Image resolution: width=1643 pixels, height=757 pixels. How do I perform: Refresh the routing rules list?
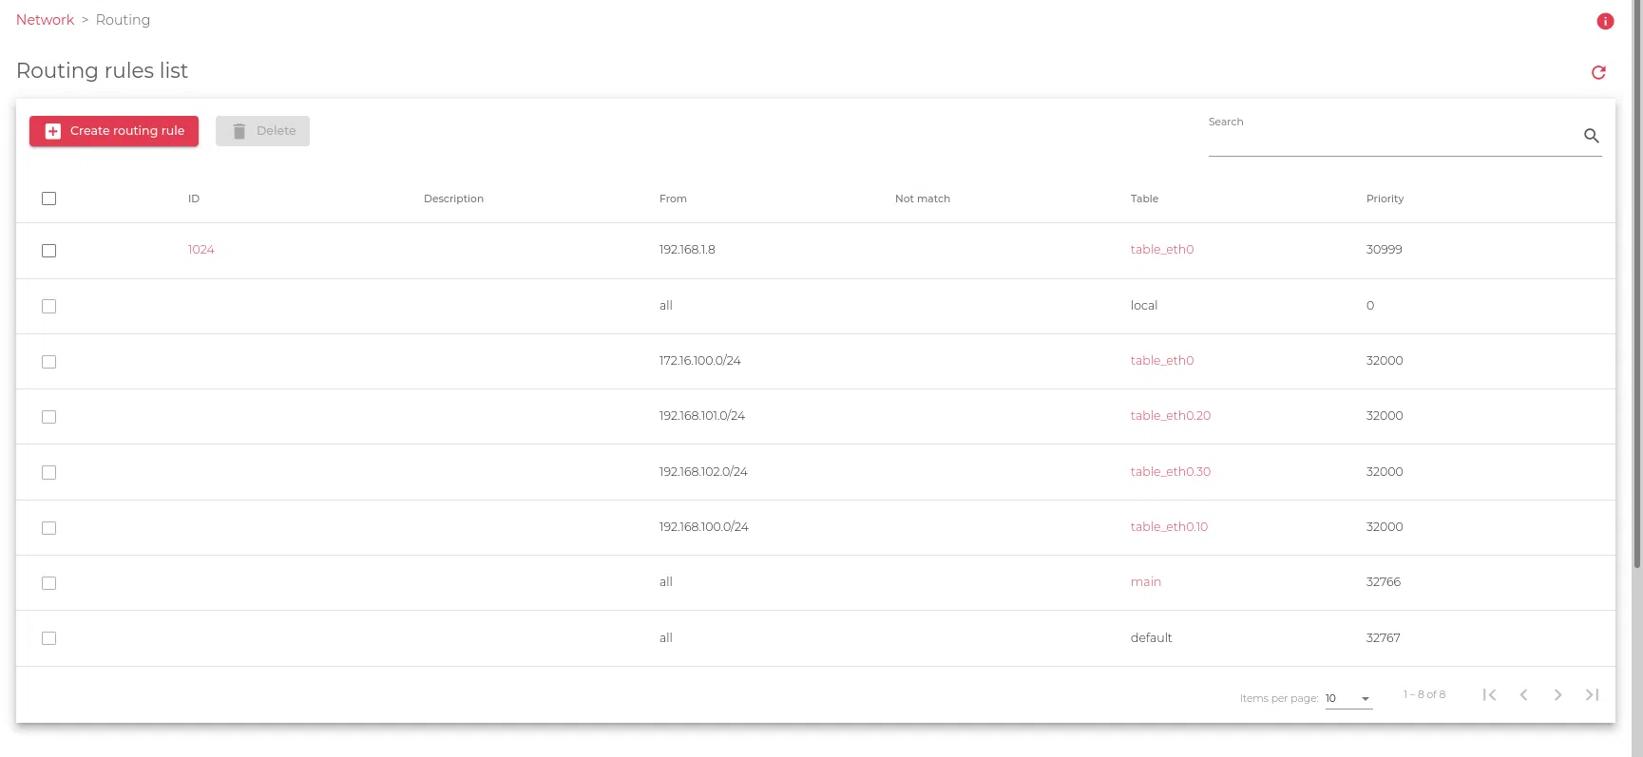click(x=1598, y=72)
